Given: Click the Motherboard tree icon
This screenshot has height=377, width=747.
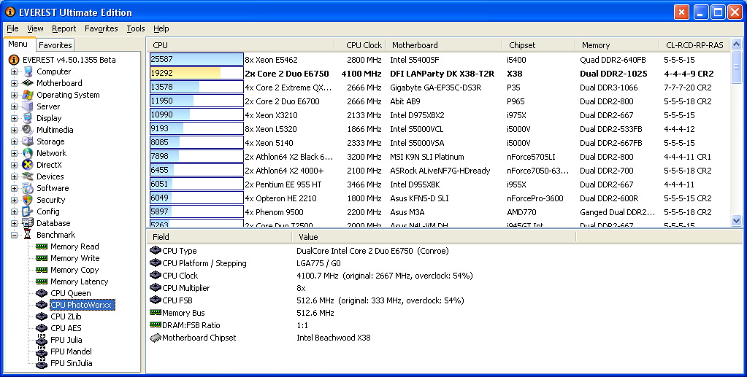Looking at the screenshot, I should (x=28, y=83).
